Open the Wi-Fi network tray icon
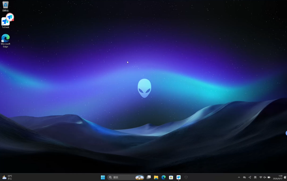This screenshot has height=181, width=287. click(261, 177)
